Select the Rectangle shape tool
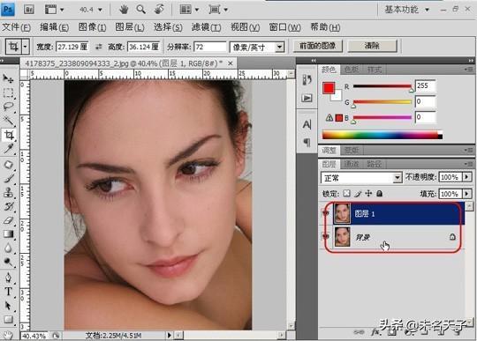 pos(8,319)
